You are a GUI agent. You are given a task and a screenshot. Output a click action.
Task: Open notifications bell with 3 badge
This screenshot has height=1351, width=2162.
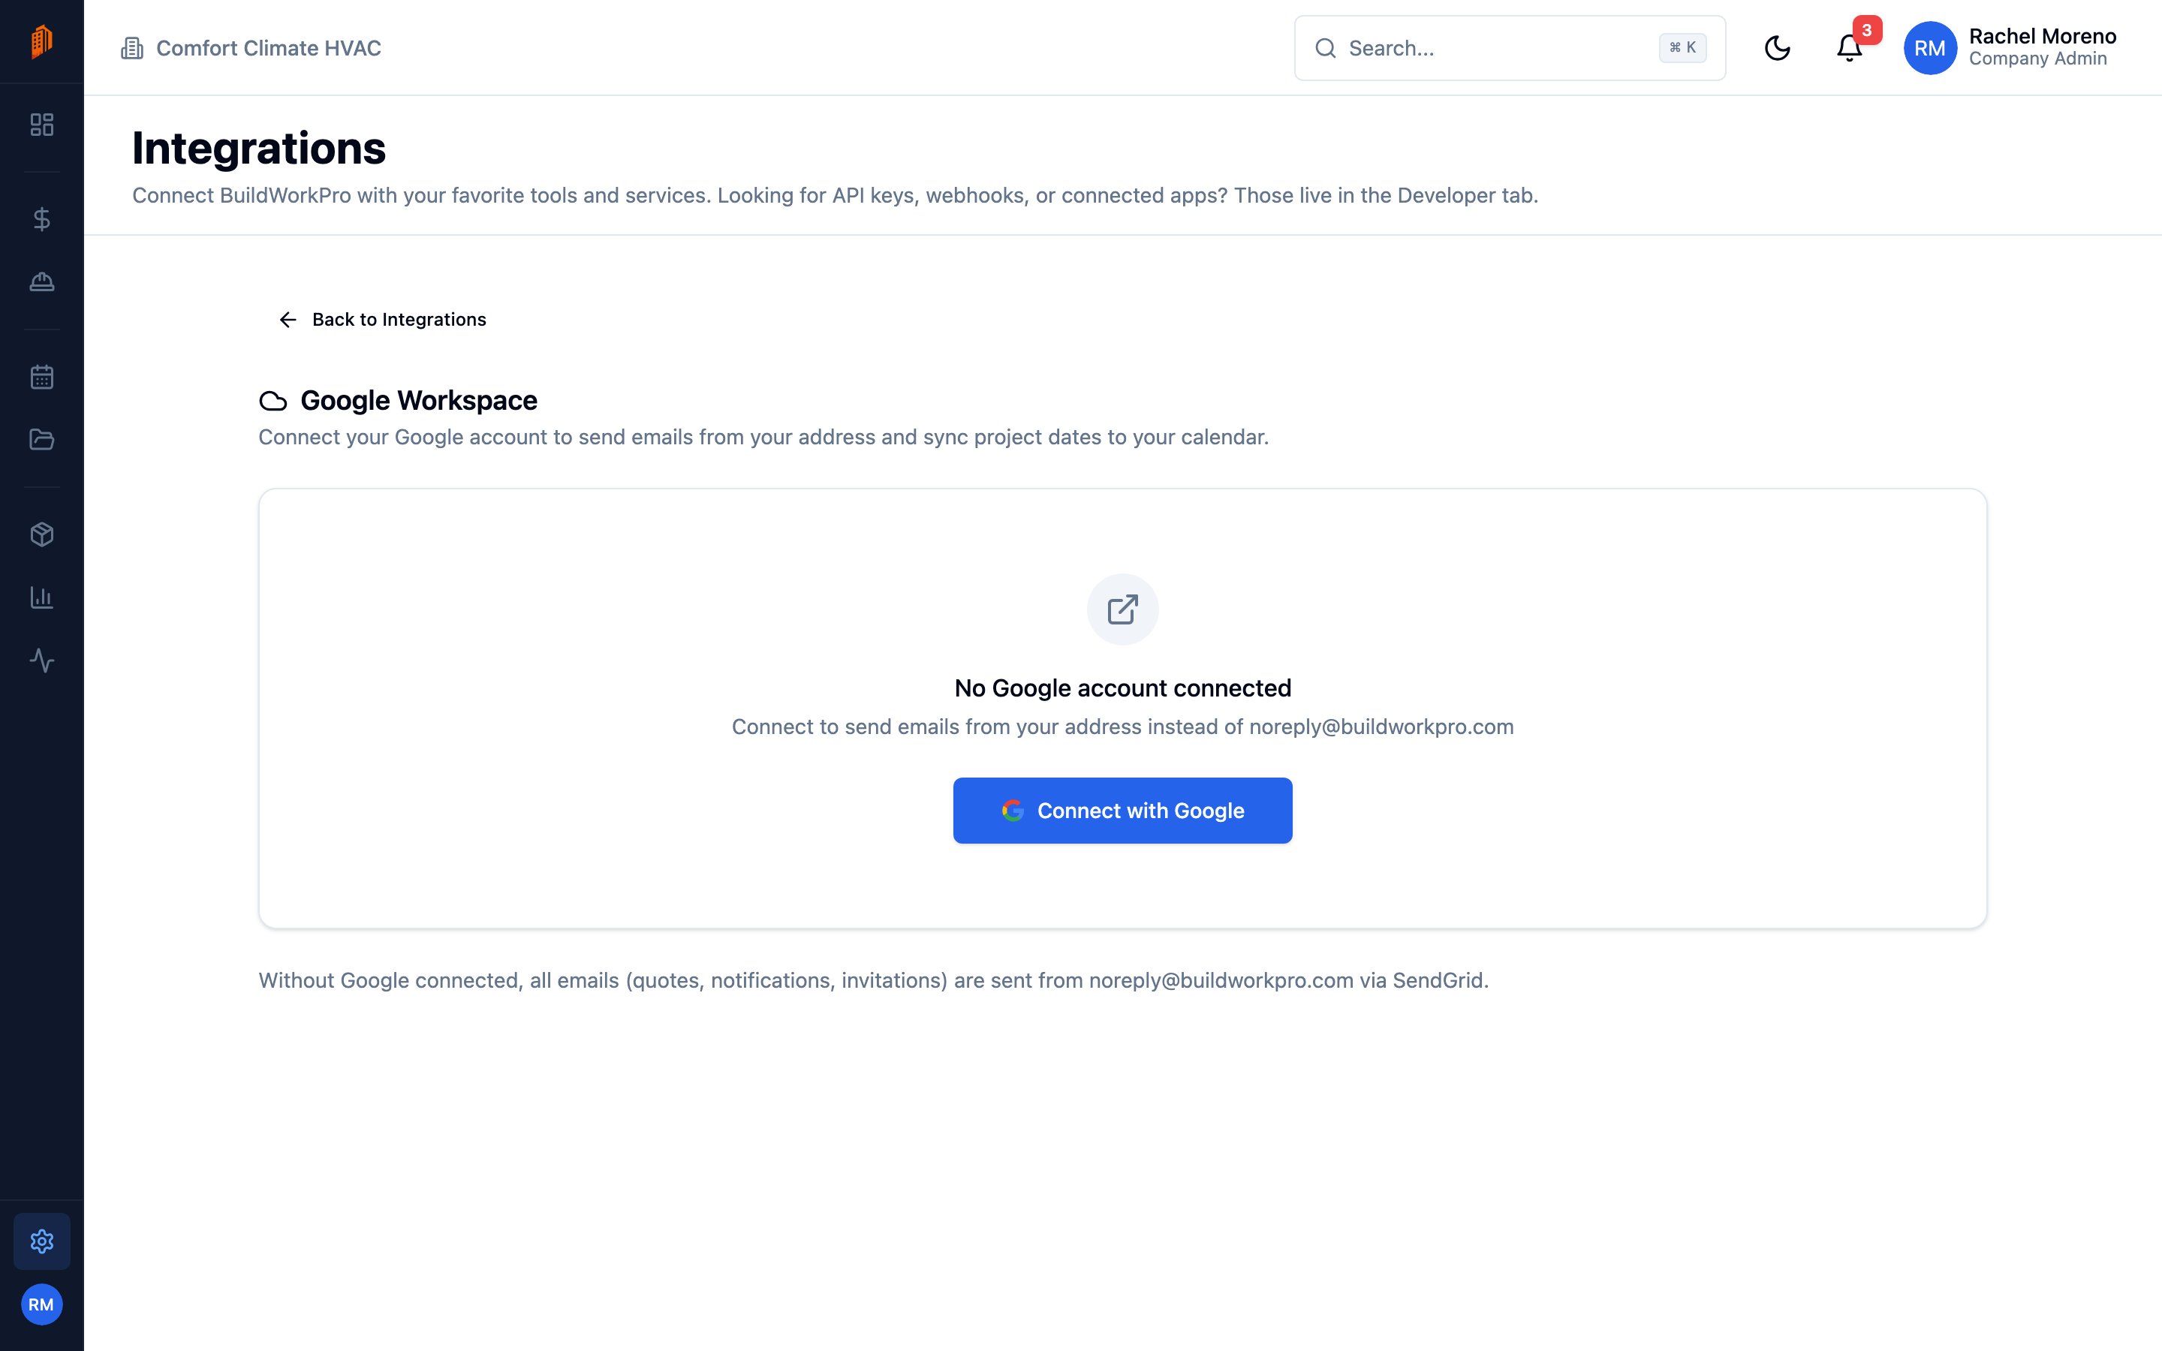click(x=1849, y=48)
